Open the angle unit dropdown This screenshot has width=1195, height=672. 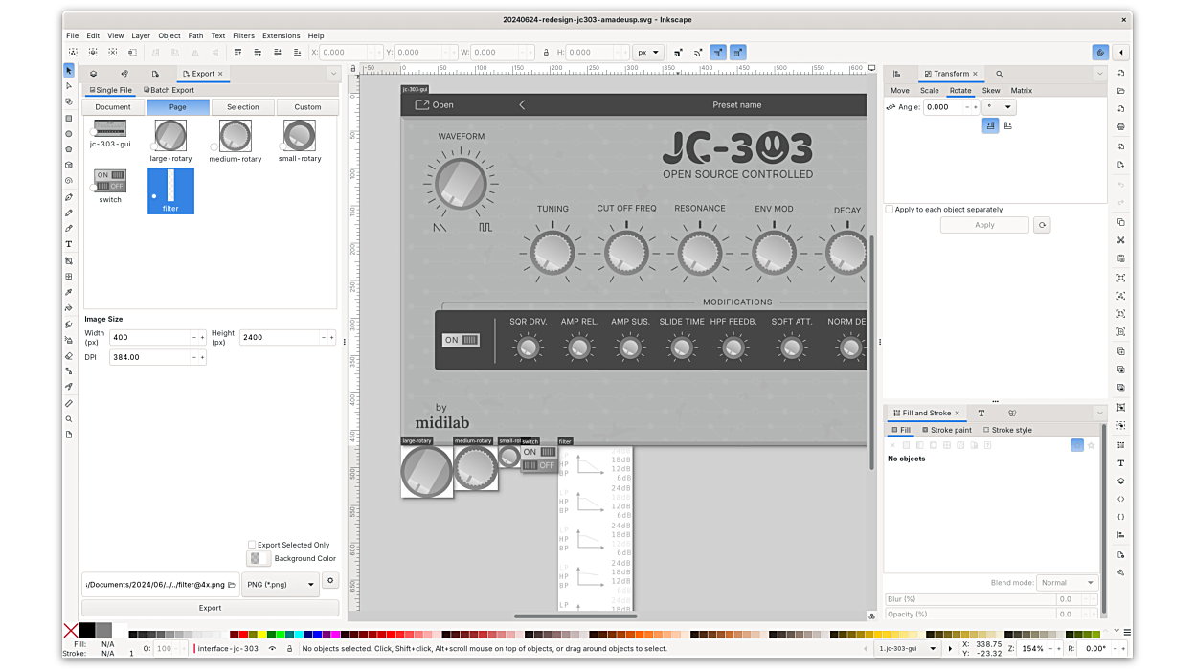(x=1000, y=107)
